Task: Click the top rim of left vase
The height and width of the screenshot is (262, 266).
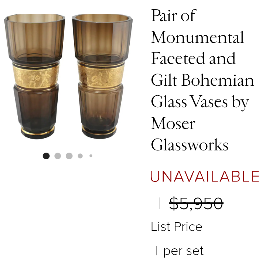Action: tap(35, 18)
